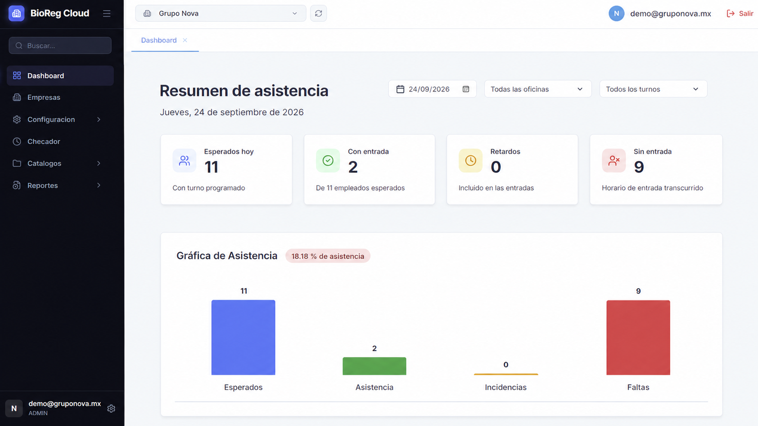Log out with the Salir button

[x=740, y=13]
